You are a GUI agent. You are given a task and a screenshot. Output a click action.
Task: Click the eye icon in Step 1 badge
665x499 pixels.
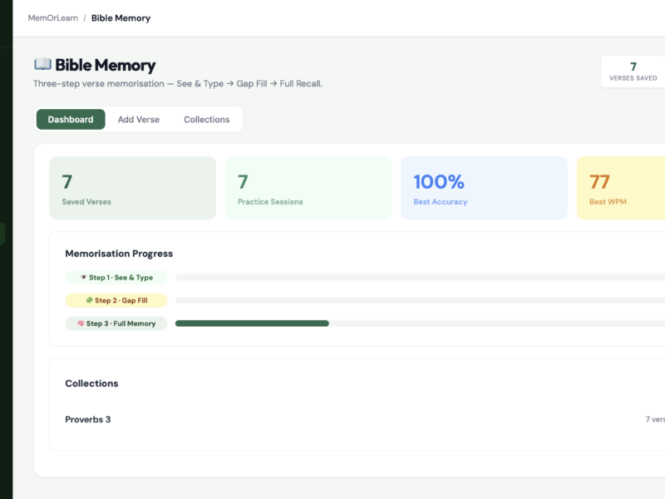pos(84,277)
